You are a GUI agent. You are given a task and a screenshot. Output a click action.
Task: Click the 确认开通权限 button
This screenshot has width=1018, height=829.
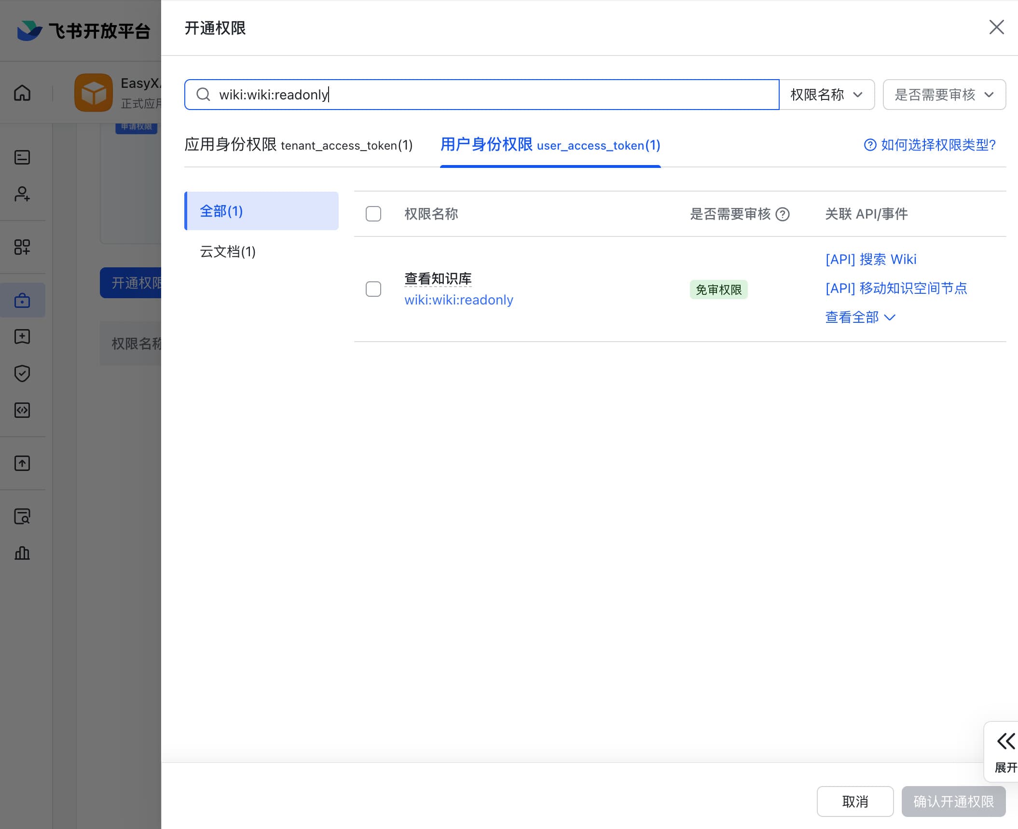pos(954,801)
